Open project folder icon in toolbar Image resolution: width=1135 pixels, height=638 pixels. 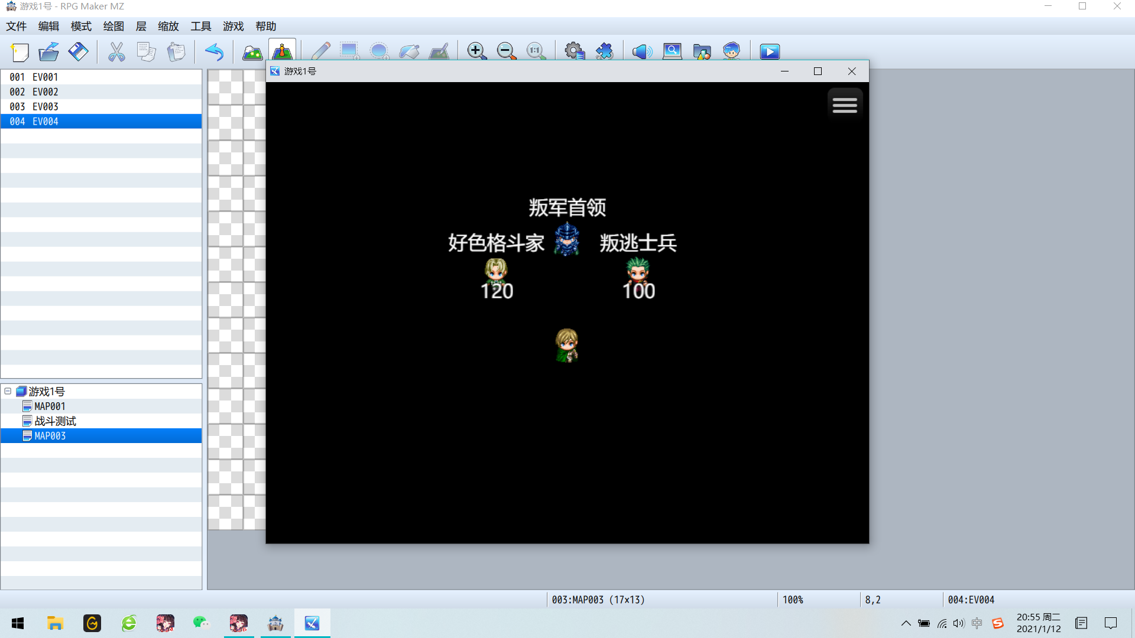pyautogui.click(x=49, y=52)
